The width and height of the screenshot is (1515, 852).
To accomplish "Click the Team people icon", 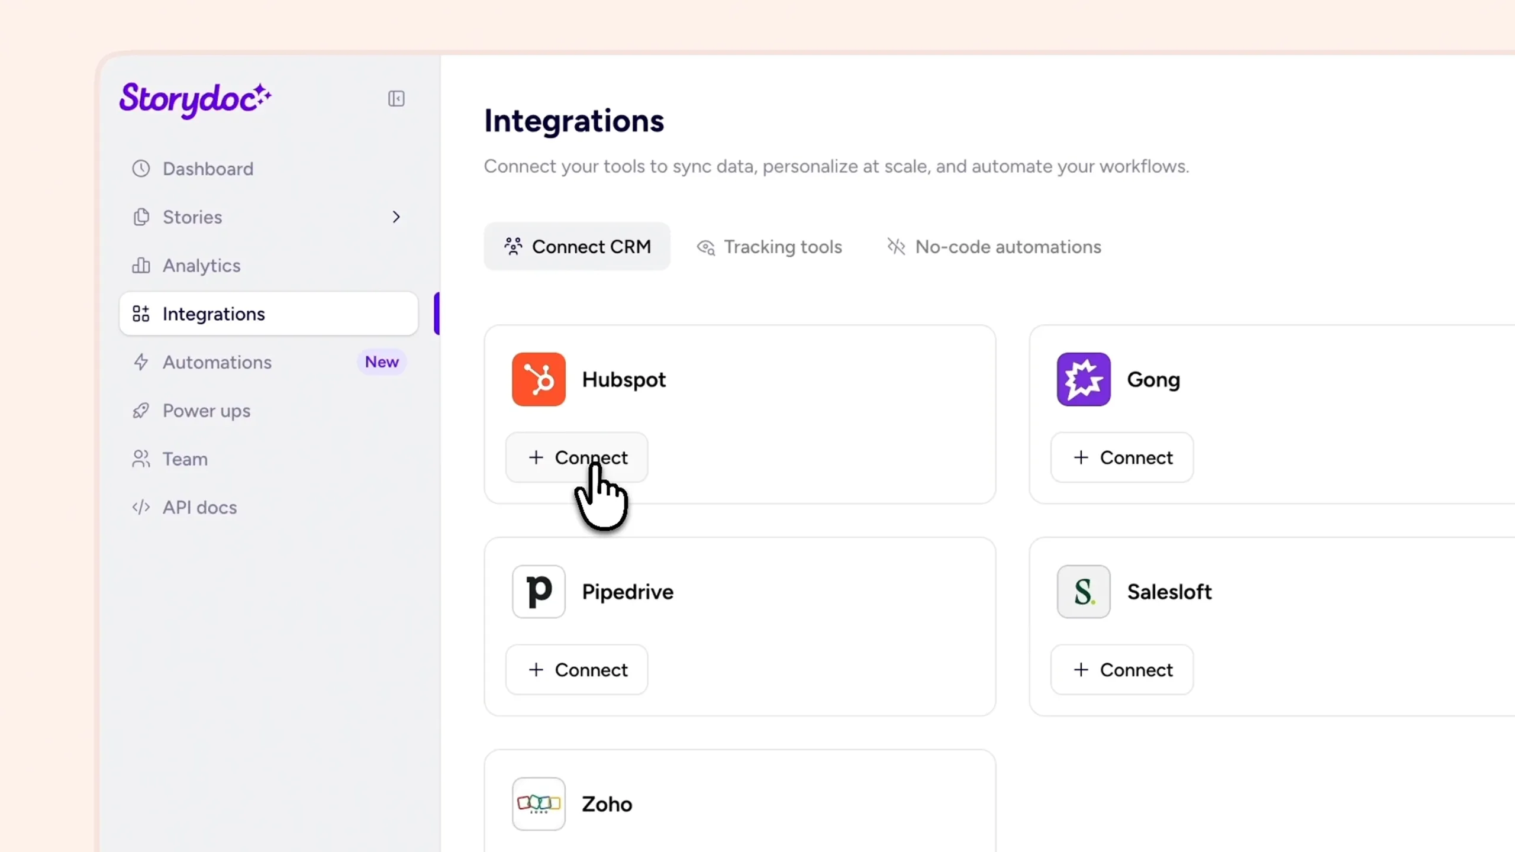I will tap(141, 459).
